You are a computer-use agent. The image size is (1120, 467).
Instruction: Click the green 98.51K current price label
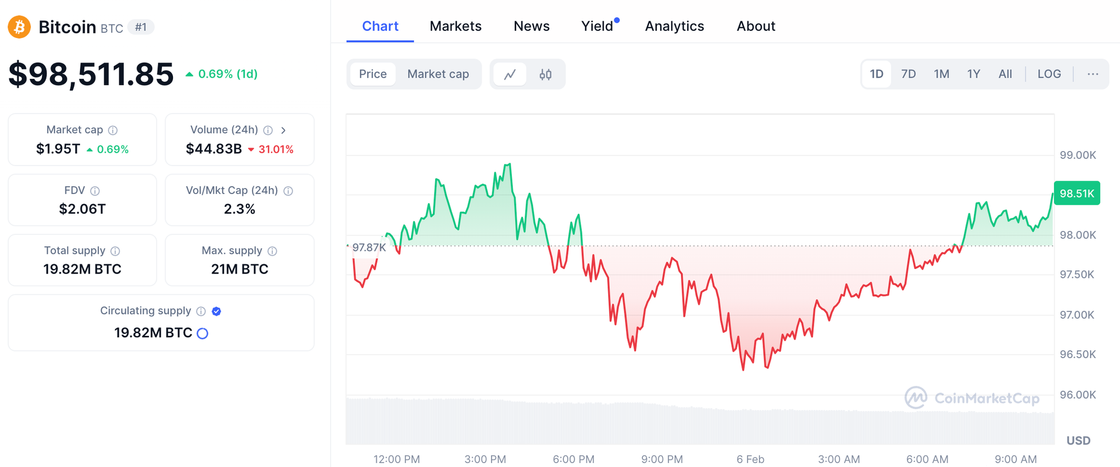pos(1076,194)
